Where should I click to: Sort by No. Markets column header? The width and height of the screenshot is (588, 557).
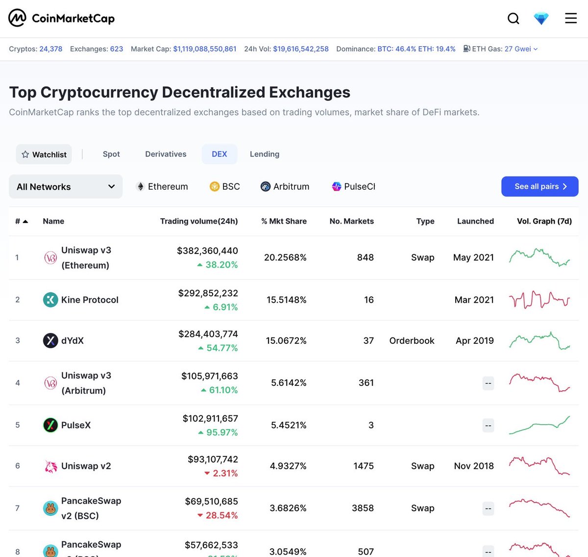pos(352,221)
